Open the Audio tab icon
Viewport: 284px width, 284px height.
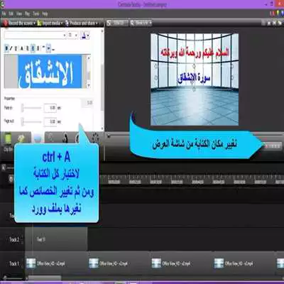click(x=65, y=138)
